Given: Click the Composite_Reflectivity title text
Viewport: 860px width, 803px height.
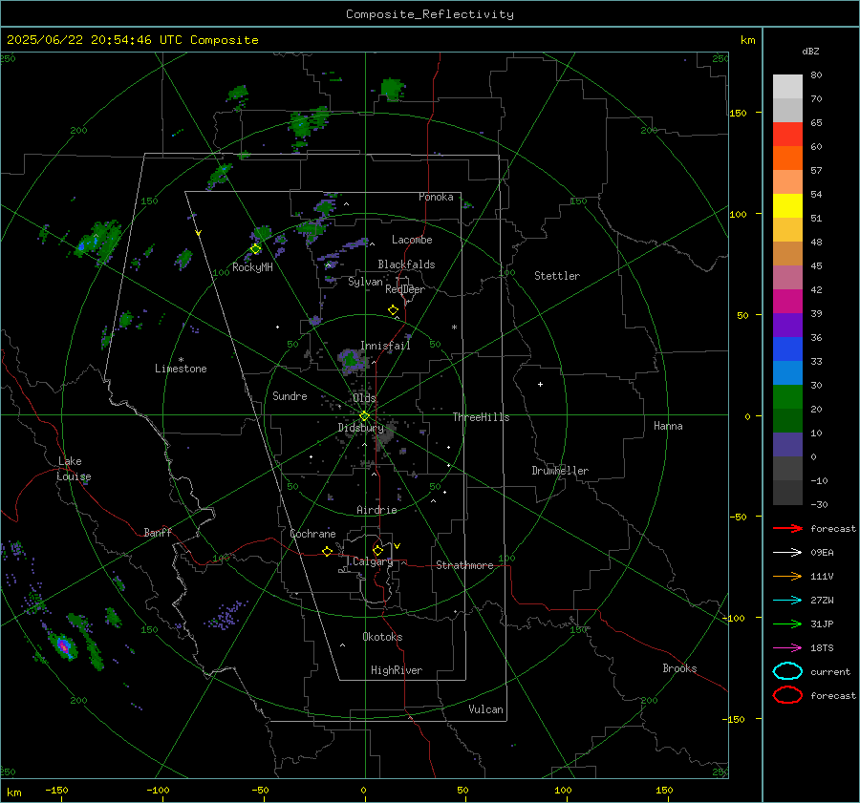Looking at the screenshot, I should pyautogui.click(x=429, y=14).
